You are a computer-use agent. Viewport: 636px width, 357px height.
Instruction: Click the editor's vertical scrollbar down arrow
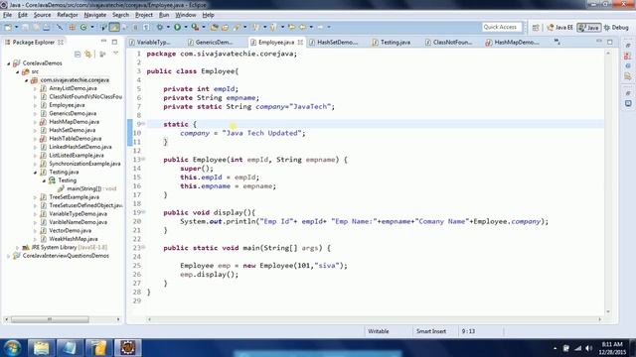point(608,311)
